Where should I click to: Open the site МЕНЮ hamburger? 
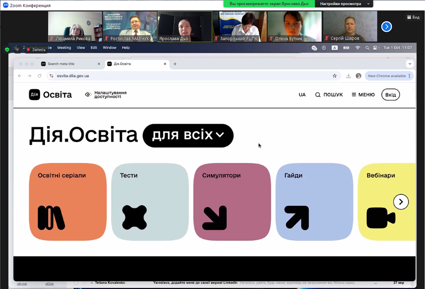click(363, 94)
